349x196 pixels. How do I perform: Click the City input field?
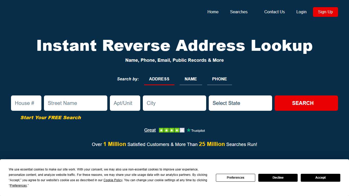point(175,103)
